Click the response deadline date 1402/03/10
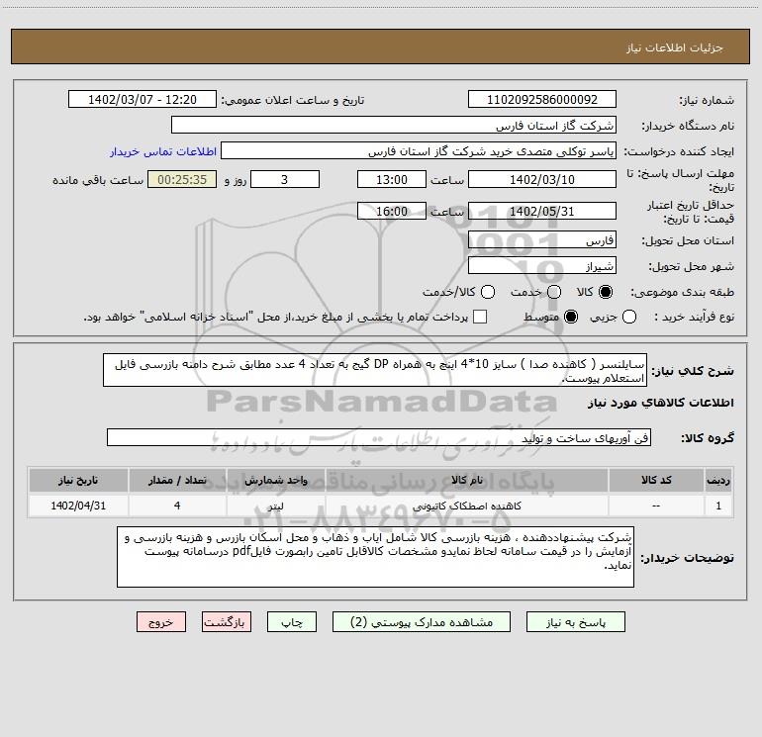Viewport: 762px width, 737px height. (542, 180)
